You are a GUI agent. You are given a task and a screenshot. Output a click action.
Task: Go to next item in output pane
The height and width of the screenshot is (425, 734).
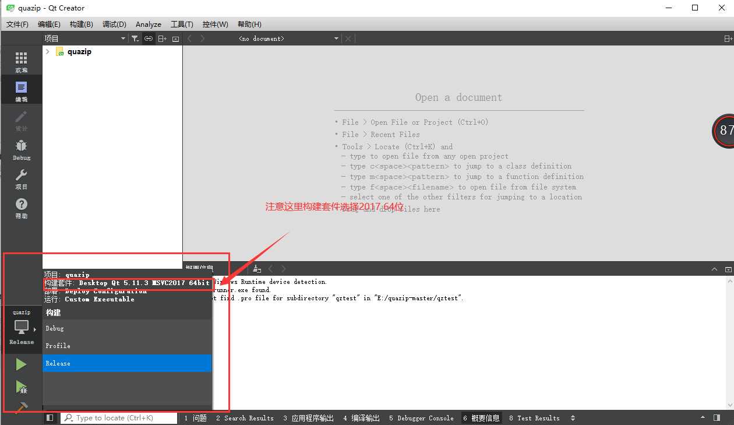click(284, 269)
